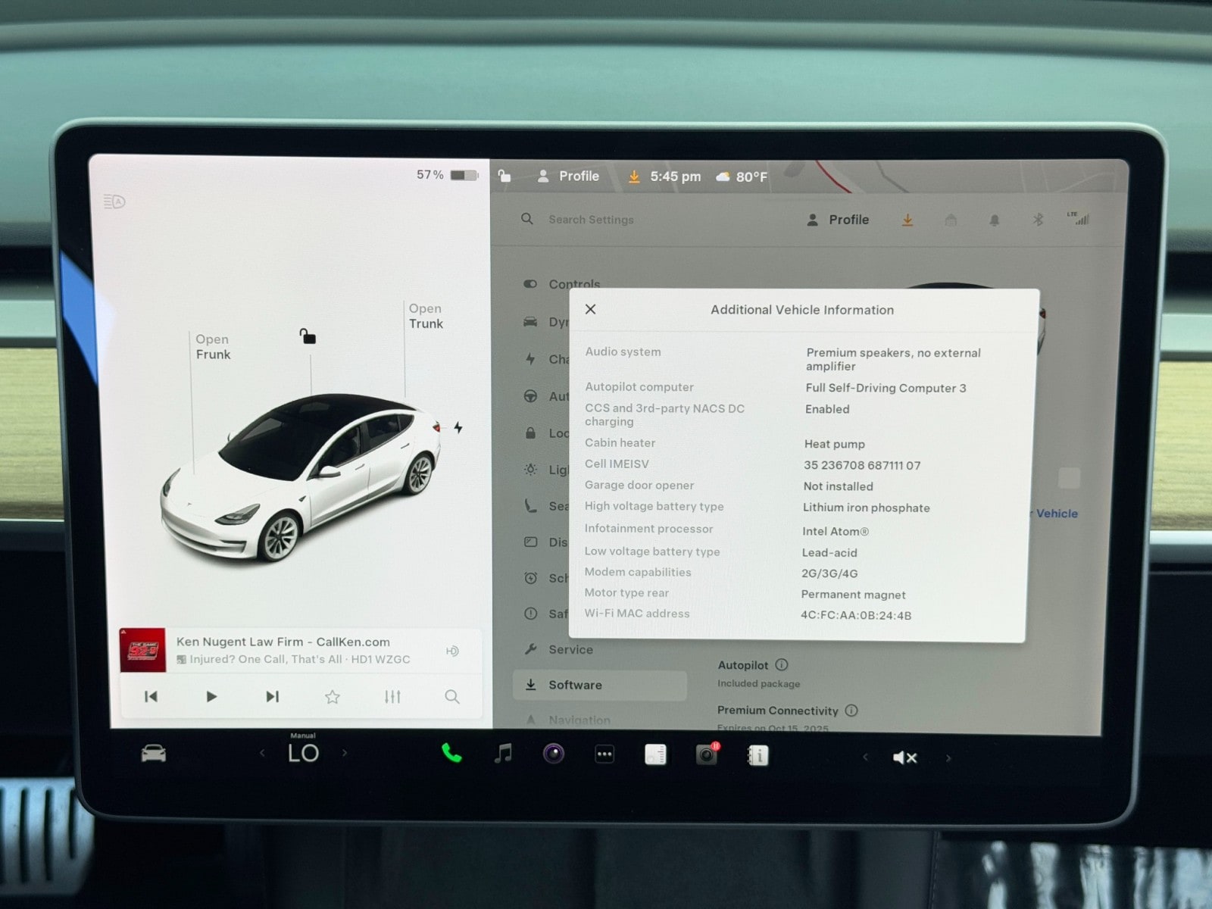This screenshot has width=1212, height=909.
Task: Open the music note media app
Action: pos(503,754)
